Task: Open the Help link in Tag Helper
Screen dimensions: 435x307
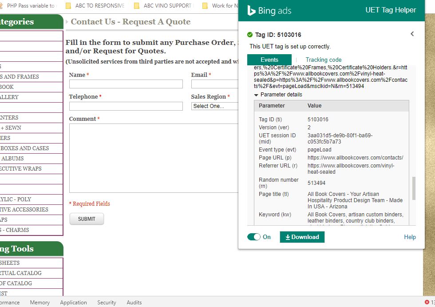Action: [x=410, y=237]
